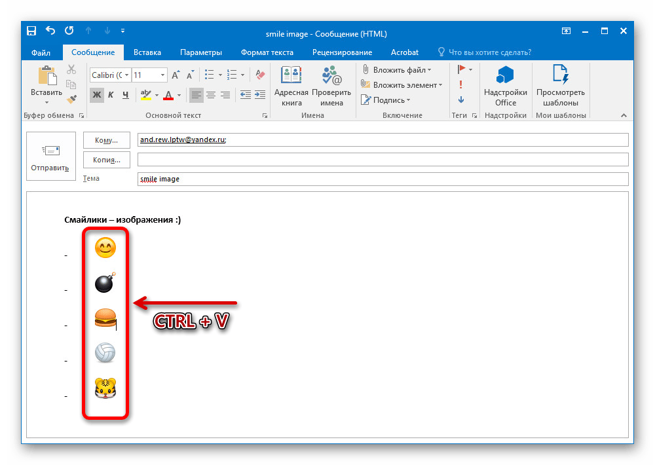Viewport: 655px width, 465px height.
Task: Select the tiger face emoji image
Action: click(105, 388)
